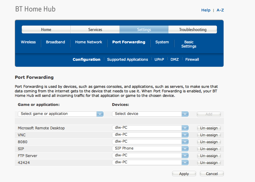Change device for SIP rule
Viewport: 255px width, 182px height.
(150, 149)
